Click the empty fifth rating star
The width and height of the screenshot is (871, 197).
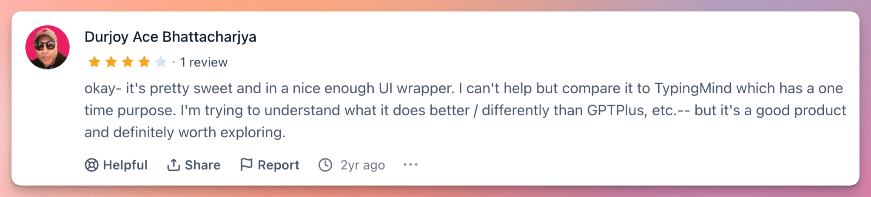click(x=161, y=62)
